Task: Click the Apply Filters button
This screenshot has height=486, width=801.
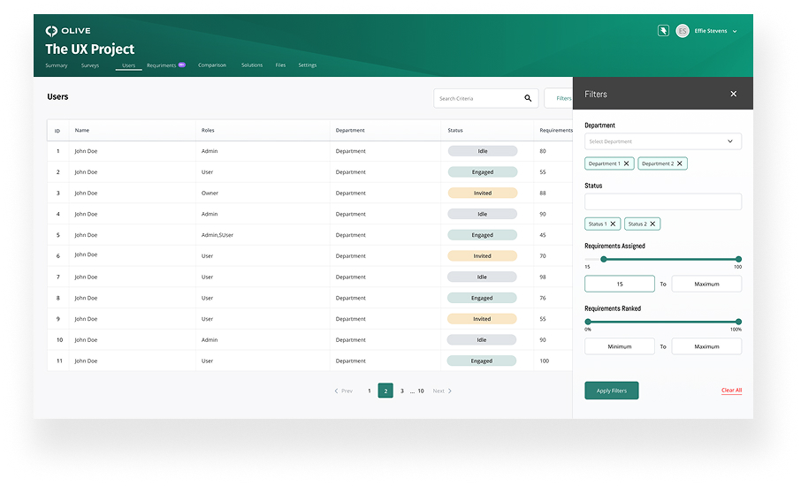Action: point(612,391)
